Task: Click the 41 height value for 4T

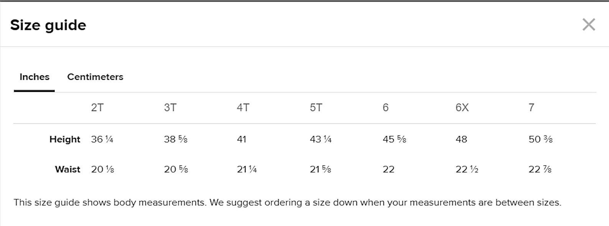Action: 242,139
